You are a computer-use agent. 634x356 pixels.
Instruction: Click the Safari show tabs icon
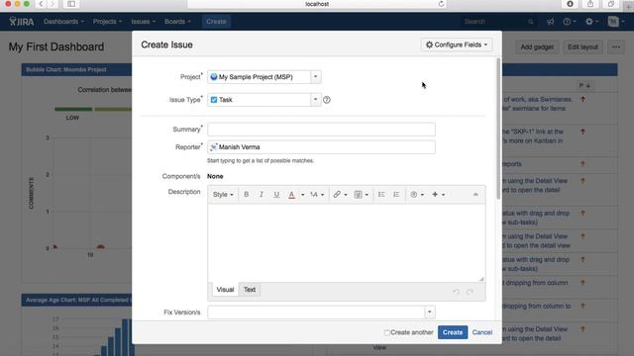click(610, 4)
